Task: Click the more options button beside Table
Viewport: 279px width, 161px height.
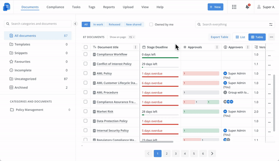Action: (271, 37)
